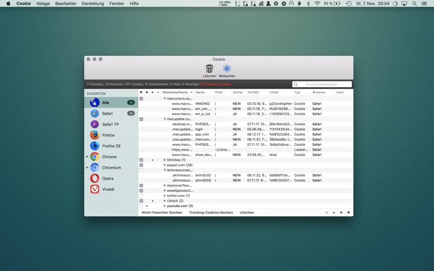Screen dimensions: 434x271
Task: Open Notification Center from menu bar
Action: pos(424,4)
